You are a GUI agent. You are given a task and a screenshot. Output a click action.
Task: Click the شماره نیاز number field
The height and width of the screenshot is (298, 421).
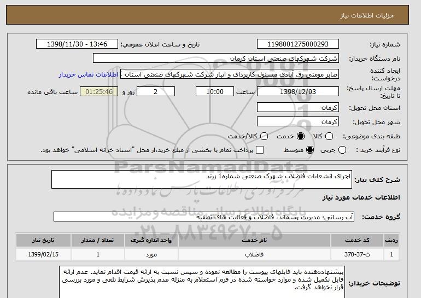[298, 44]
